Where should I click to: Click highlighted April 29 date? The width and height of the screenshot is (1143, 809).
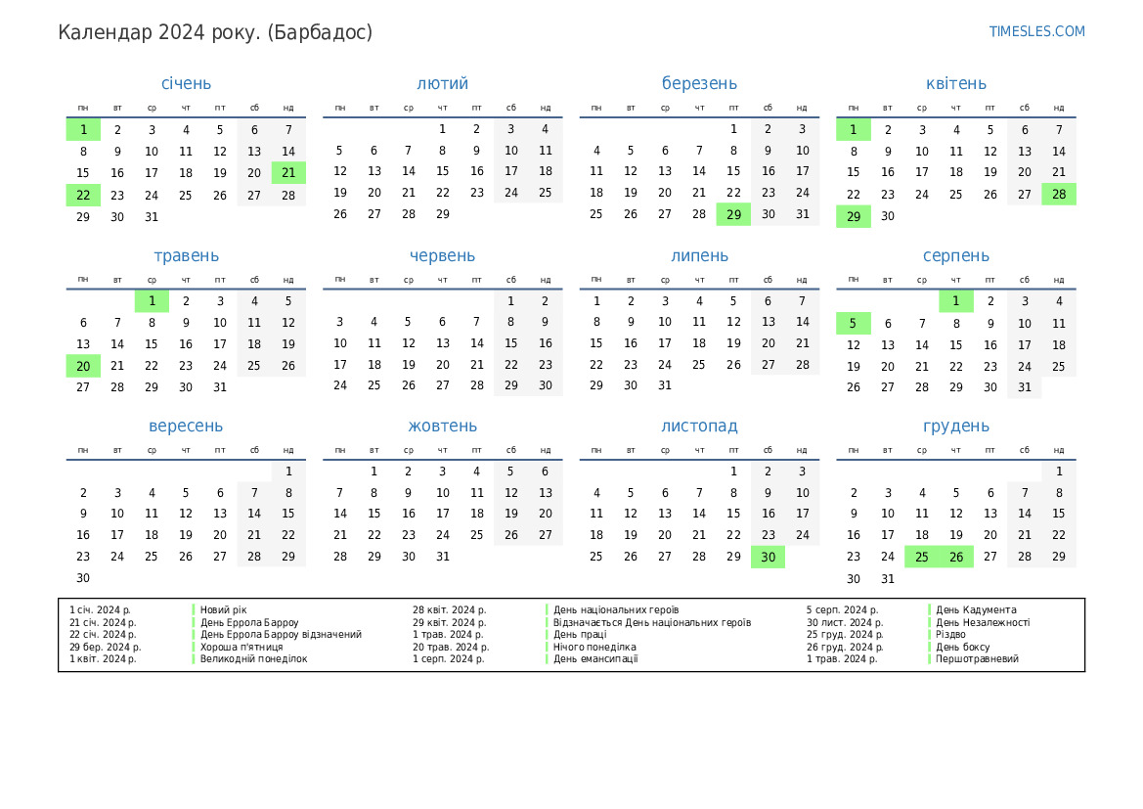[x=854, y=216]
